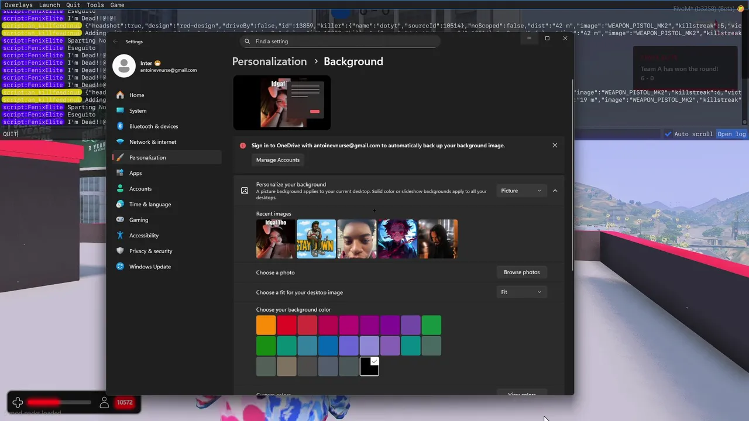Click account email antoinevnurse@gmail.com
749x421 pixels.
point(169,70)
